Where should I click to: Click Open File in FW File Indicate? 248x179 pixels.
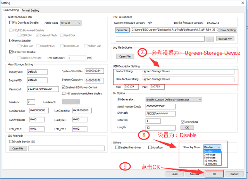click(x=122, y=30)
